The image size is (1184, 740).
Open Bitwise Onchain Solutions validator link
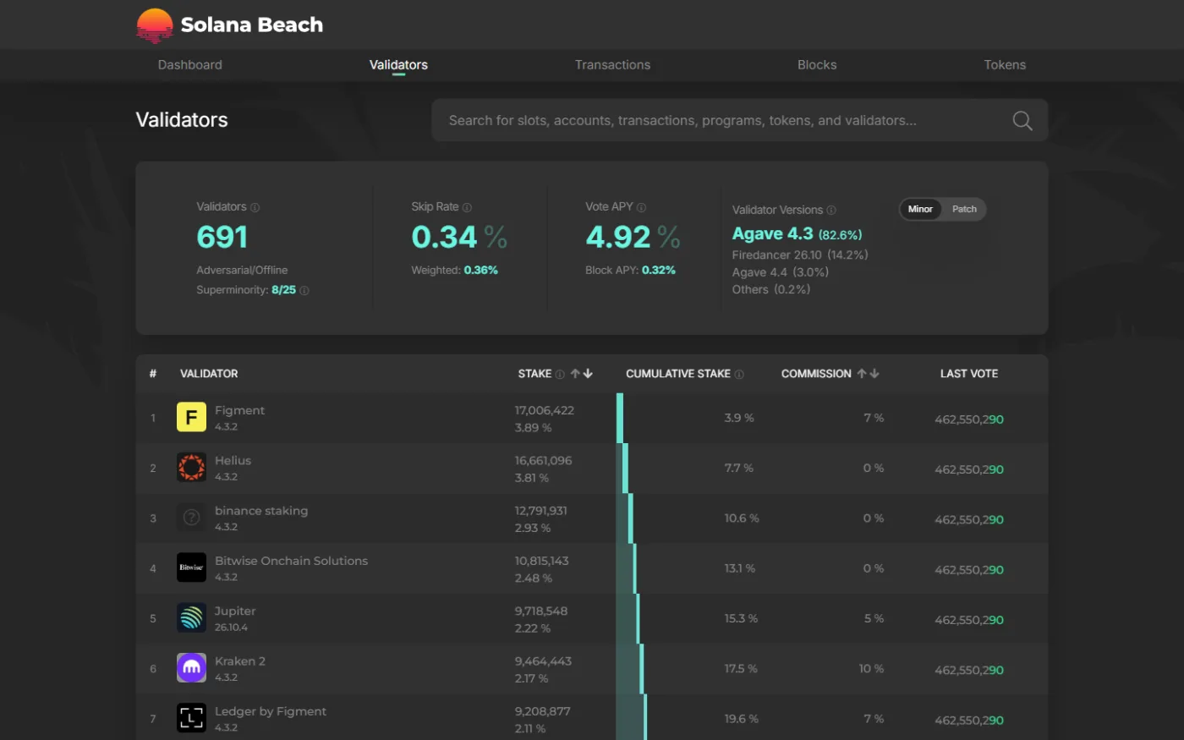point(291,561)
